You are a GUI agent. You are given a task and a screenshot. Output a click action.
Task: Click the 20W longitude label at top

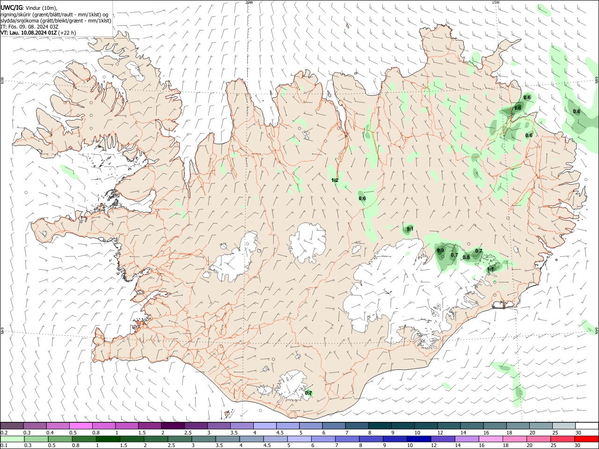coord(249,2)
